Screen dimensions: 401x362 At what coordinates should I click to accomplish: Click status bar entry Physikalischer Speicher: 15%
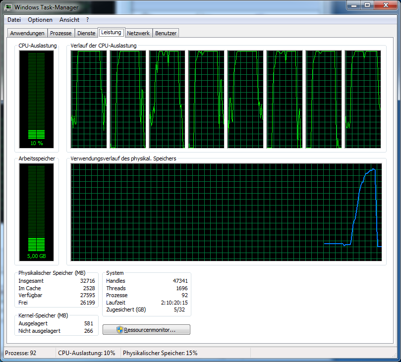click(160, 353)
